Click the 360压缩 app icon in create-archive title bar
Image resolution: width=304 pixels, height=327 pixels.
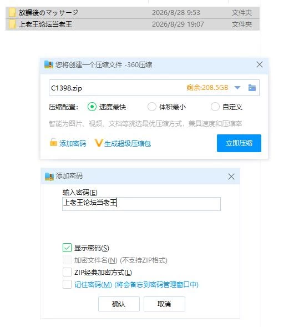click(x=49, y=64)
